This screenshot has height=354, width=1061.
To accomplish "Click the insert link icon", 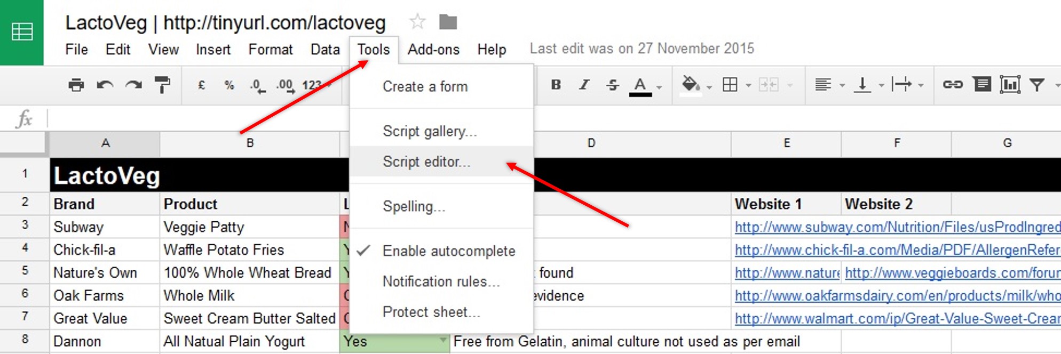I will point(952,85).
